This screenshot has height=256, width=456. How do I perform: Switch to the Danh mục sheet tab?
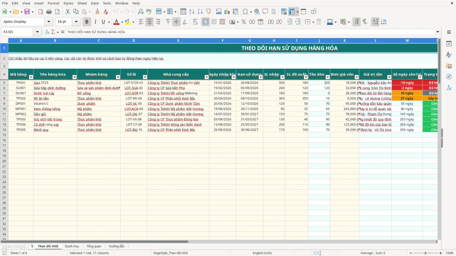[x=72, y=246]
